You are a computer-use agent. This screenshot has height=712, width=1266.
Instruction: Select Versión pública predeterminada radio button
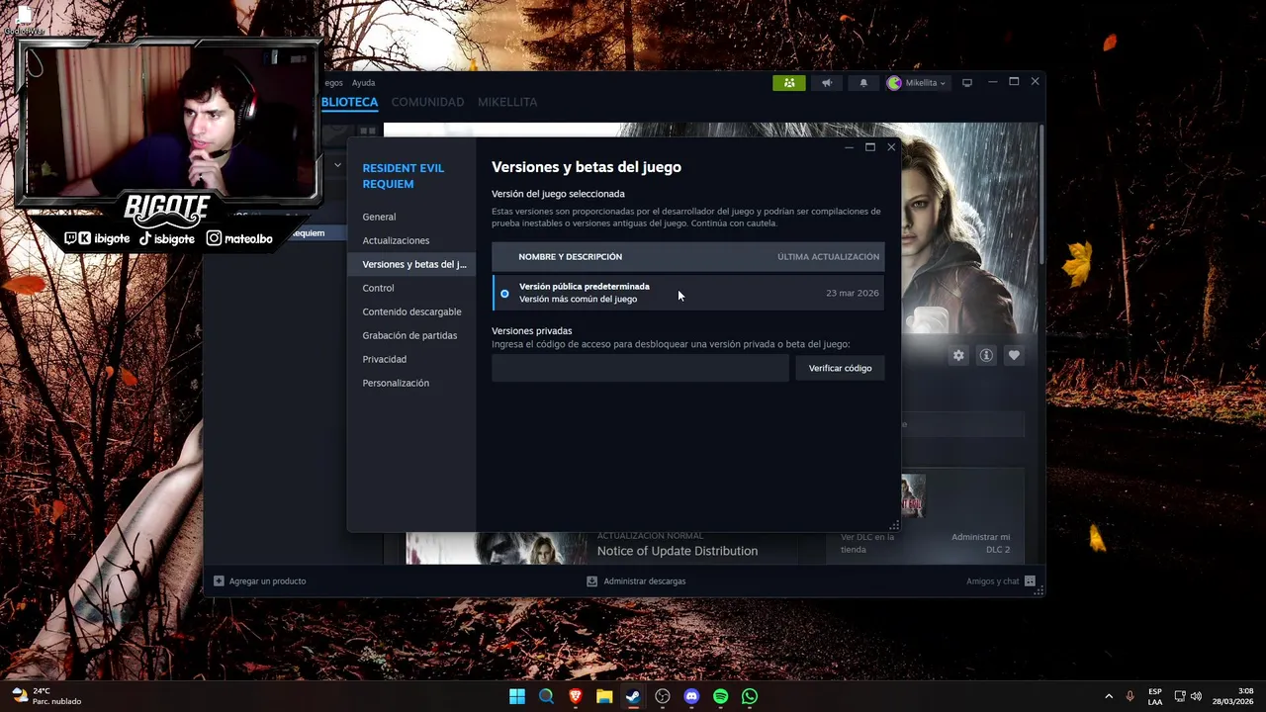pyautogui.click(x=504, y=294)
